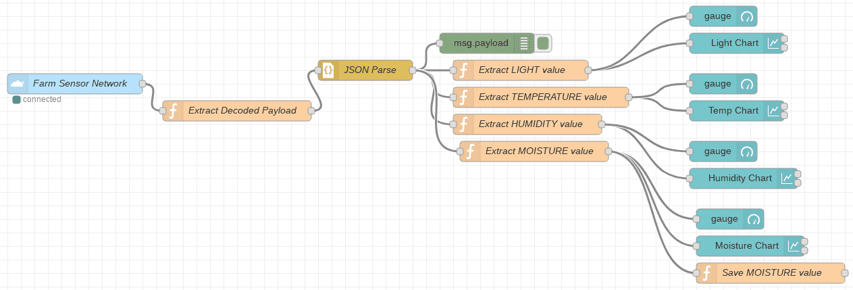Select the Extract LIGHT value node
This screenshot has height=290, width=853.
[x=521, y=70]
